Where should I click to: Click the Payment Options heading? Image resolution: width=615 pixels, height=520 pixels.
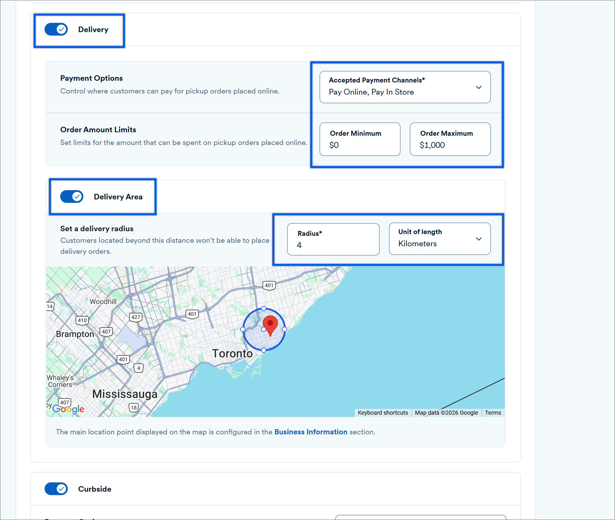pos(91,78)
